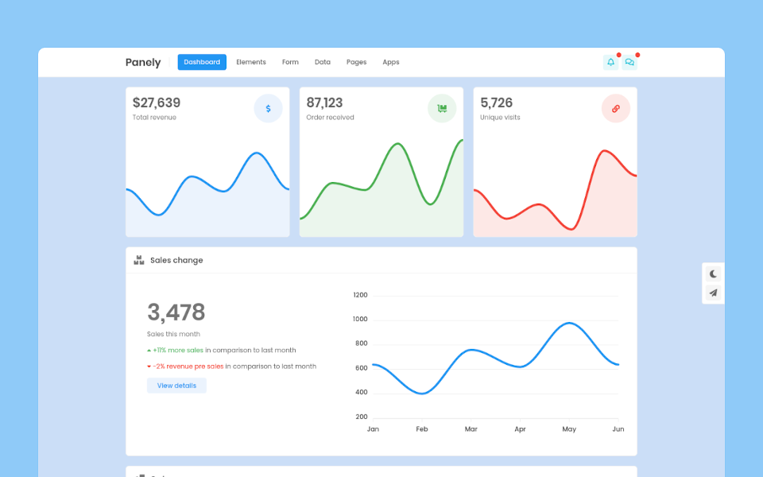Click the View details button
Image resolution: width=763 pixels, height=477 pixels.
click(x=176, y=386)
